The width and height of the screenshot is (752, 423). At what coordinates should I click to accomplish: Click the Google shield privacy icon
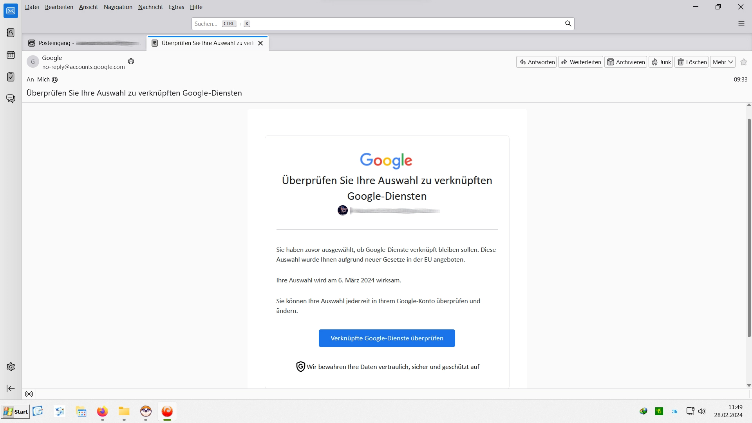click(x=300, y=367)
